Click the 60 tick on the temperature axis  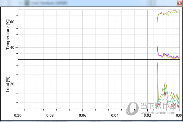coord(12,22)
